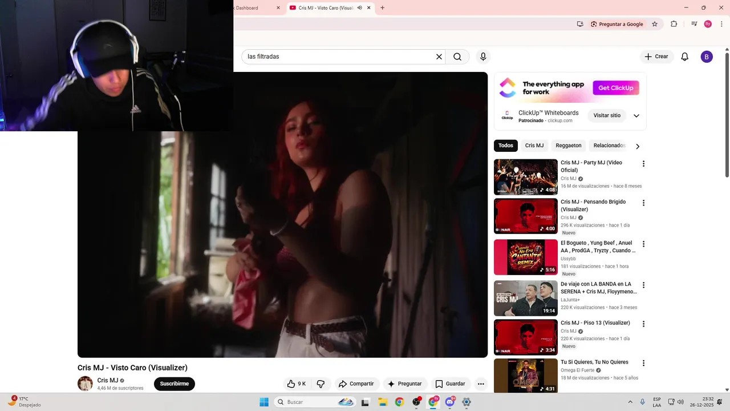Switch to the Dashboard browser tab
This screenshot has height=411, width=730.
(254, 8)
